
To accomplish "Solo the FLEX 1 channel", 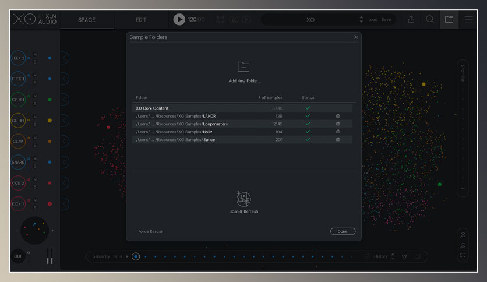I will pyautogui.click(x=35, y=83).
